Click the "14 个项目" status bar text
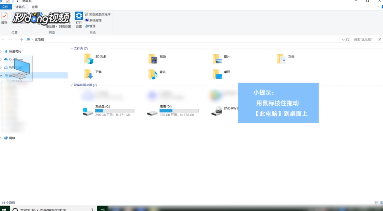 tap(8, 203)
